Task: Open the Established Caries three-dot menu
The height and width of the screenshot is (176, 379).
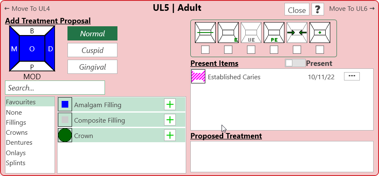Action: 352,76
